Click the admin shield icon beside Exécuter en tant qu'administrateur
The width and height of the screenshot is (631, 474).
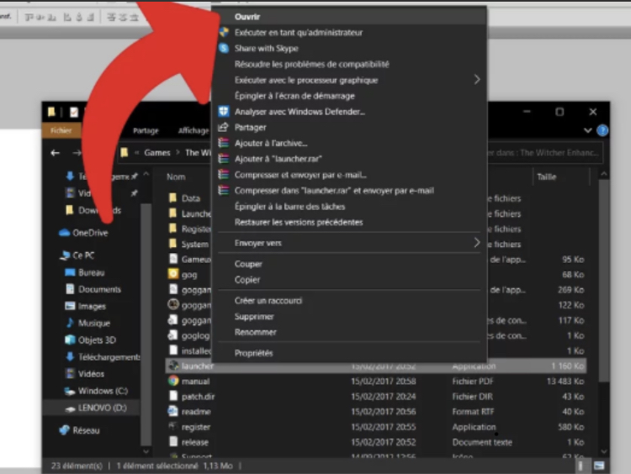pyautogui.click(x=224, y=33)
